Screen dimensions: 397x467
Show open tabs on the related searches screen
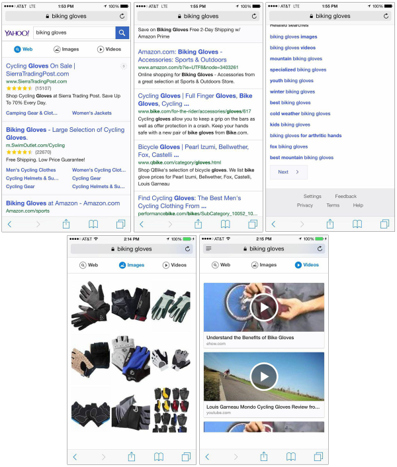click(384, 224)
